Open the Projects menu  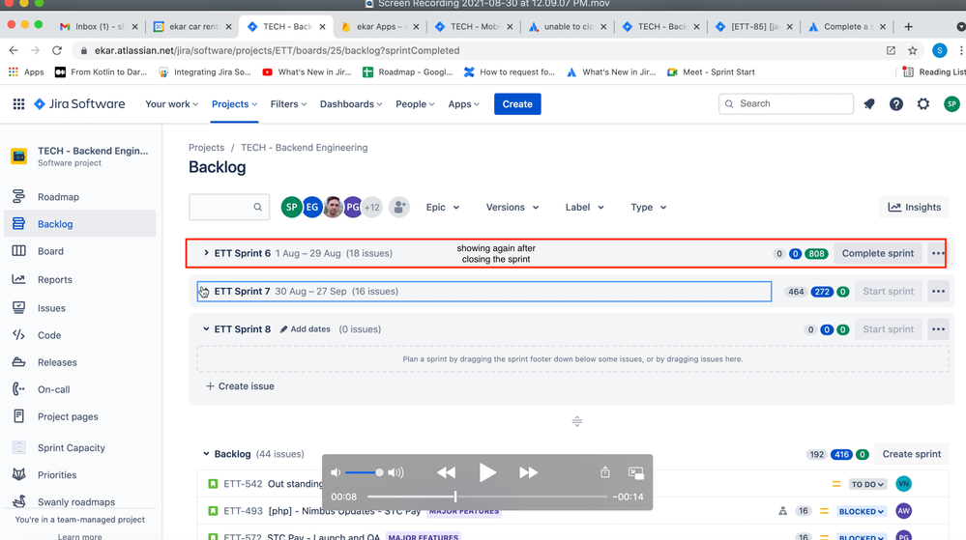(x=234, y=104)
